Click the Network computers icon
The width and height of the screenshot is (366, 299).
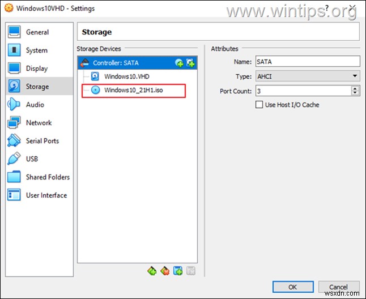14,122
